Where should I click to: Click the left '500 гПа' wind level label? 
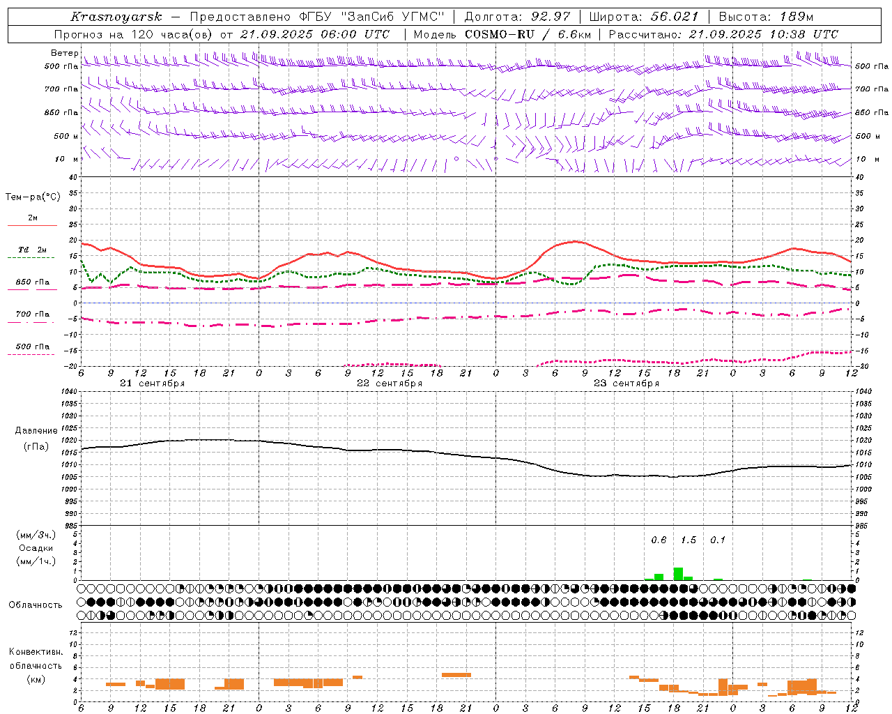[x=61, y=66]
